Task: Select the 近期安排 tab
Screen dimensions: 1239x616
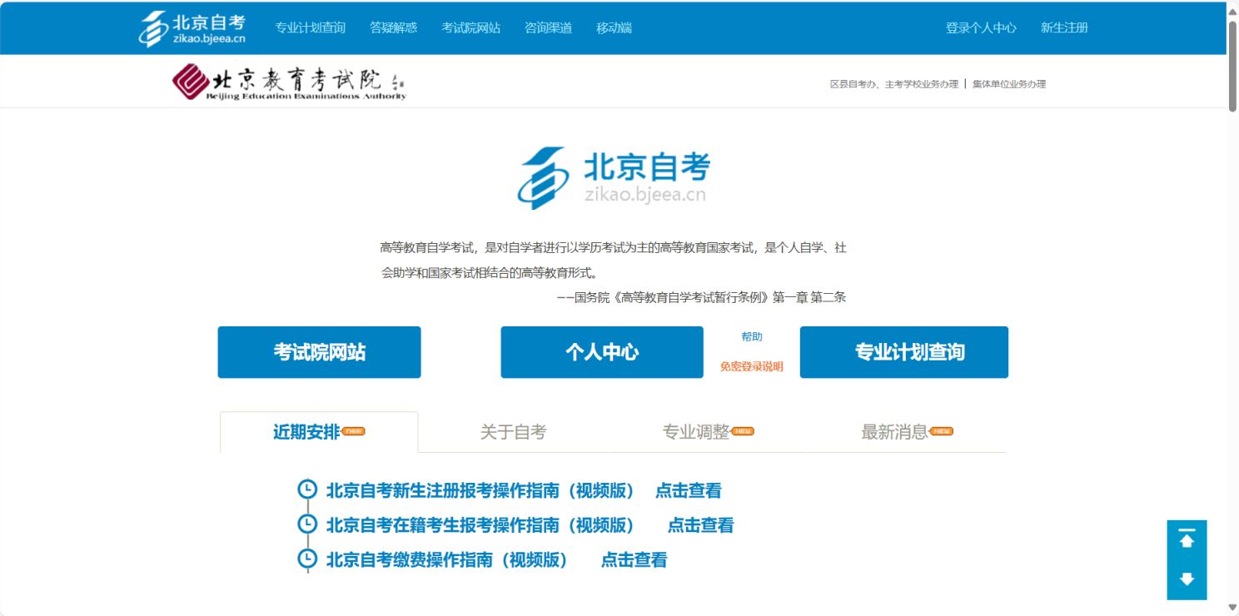Action: [319, 432]
